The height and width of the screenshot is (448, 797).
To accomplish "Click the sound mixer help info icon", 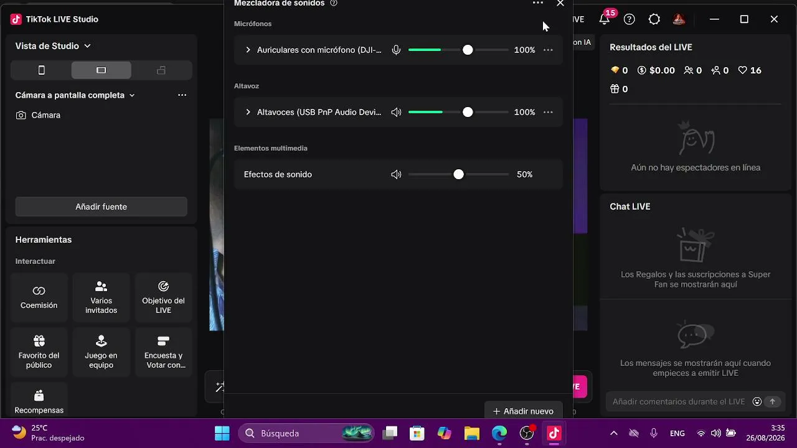I will (334, 3).
